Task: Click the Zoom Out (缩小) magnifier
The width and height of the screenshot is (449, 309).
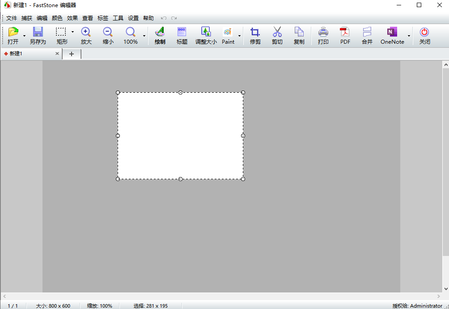Action: tap(108, 32)
